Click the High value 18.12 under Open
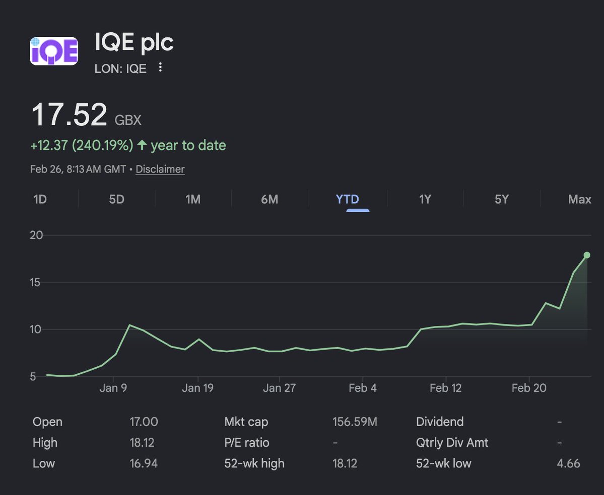Image resolution: width=604 pixels, height=495 pixels. (x=142, y=442)
